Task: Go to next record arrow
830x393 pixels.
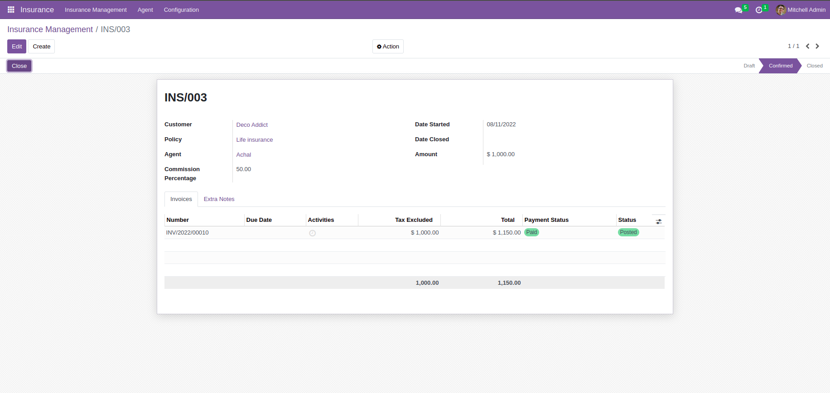Action: coord(817,46)
